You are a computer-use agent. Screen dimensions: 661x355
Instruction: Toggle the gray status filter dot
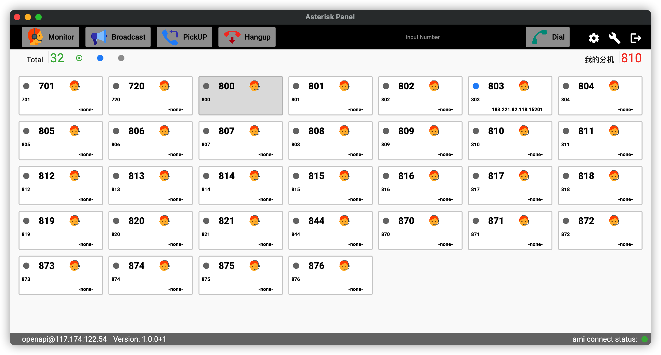(x=121, y=58)
